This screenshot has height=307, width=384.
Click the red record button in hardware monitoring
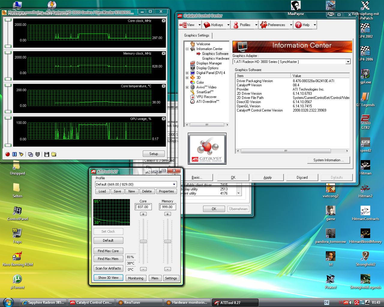(x=7, y=154)
